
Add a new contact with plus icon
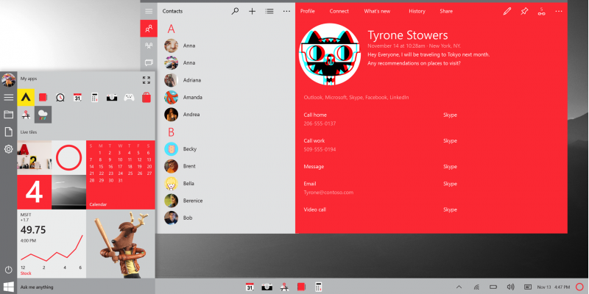tap(252, 11)
